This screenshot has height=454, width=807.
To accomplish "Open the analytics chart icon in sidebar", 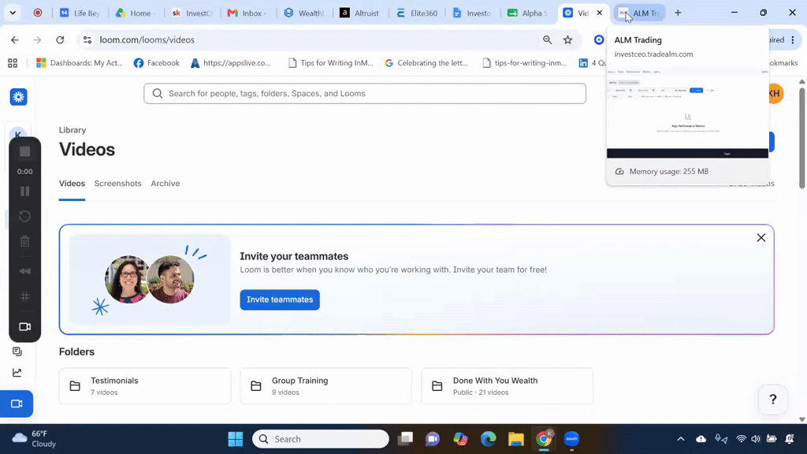I will click(17, 372).
